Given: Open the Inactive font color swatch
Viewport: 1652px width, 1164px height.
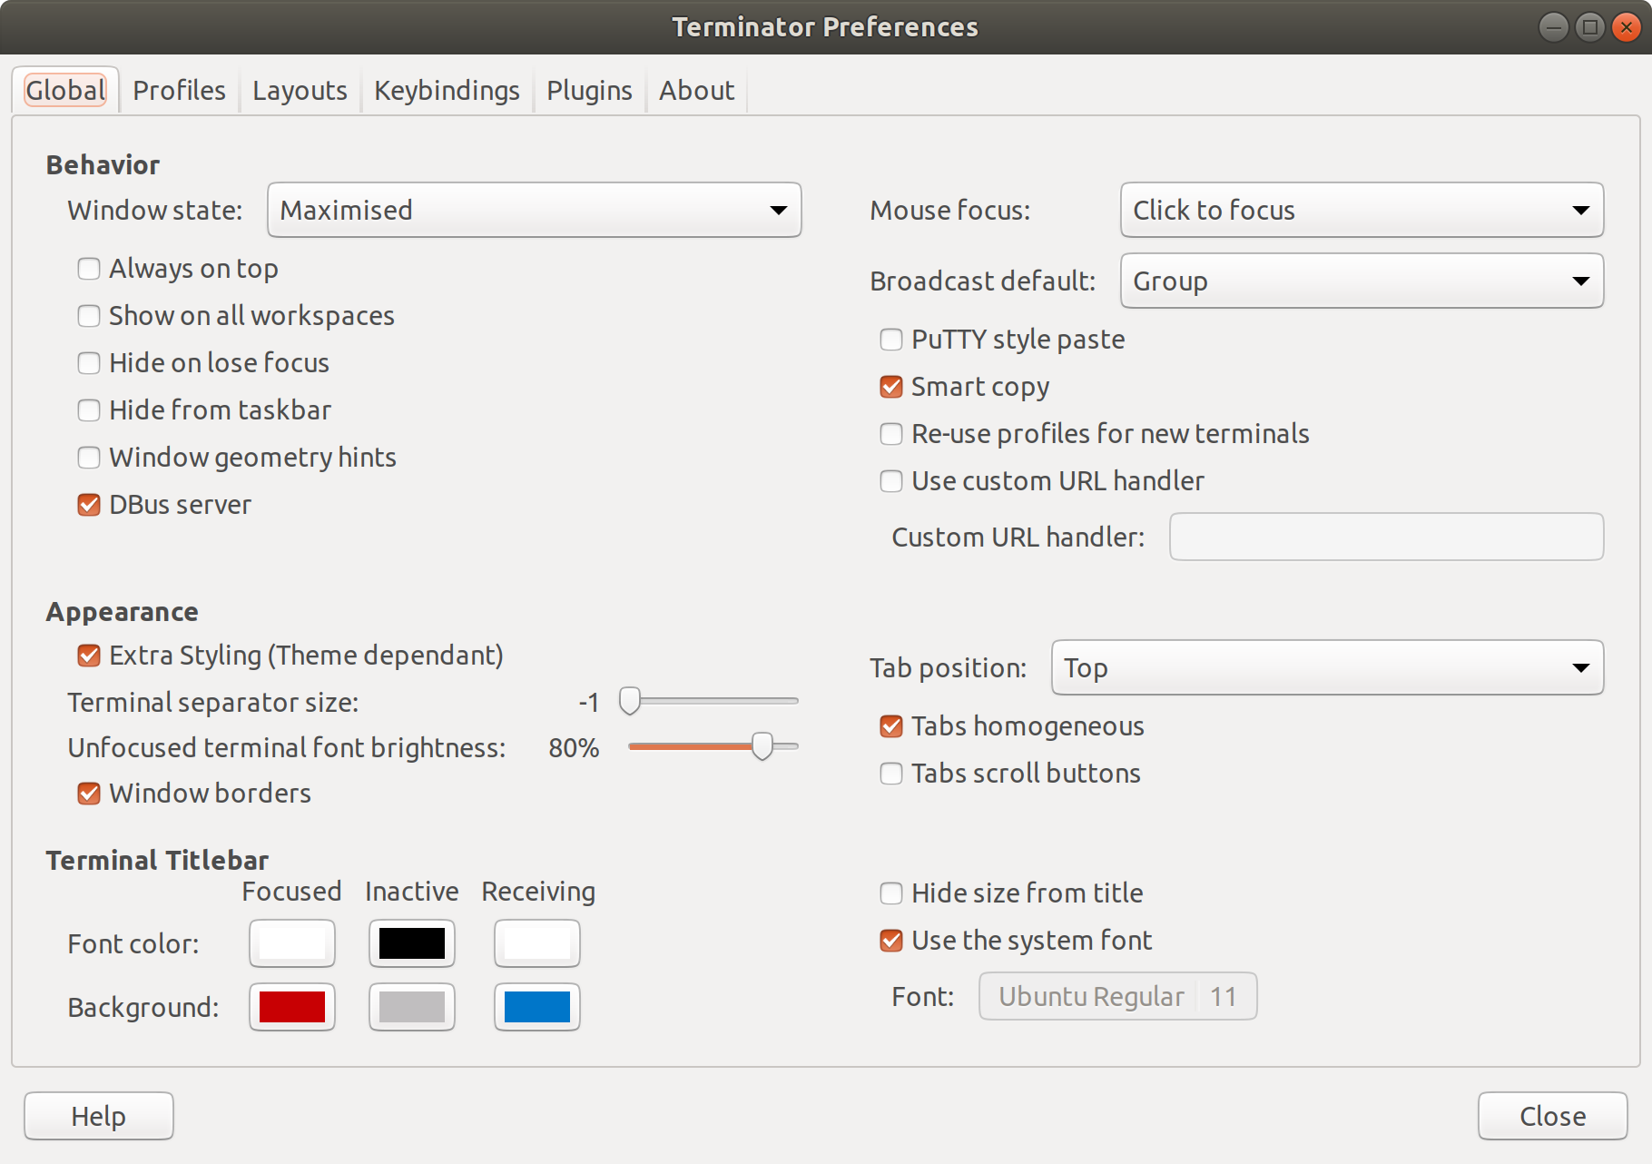Looking at the screenshot, I should point(412,943).
